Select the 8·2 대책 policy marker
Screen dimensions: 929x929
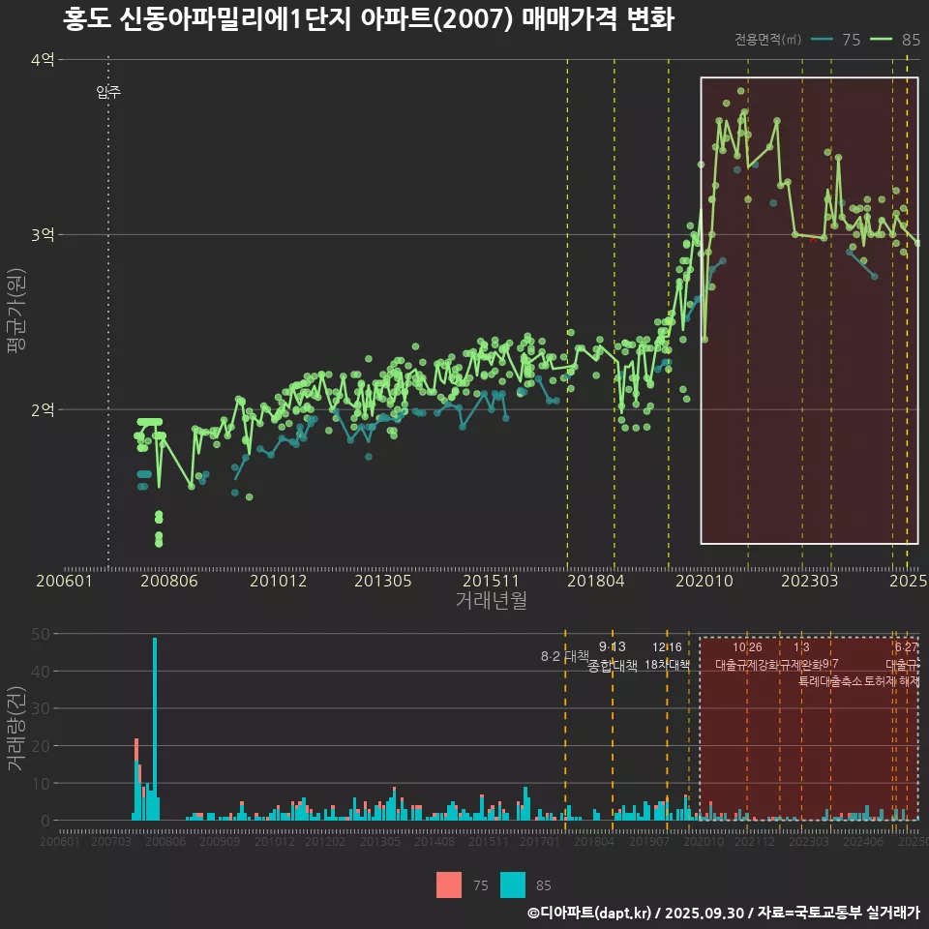(x=564, y=656)
